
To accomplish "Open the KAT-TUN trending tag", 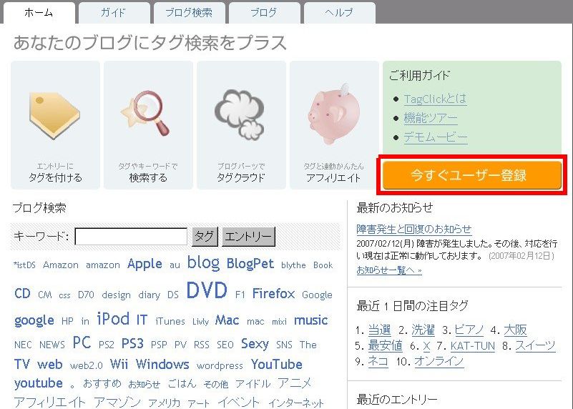I will (473, 346).
